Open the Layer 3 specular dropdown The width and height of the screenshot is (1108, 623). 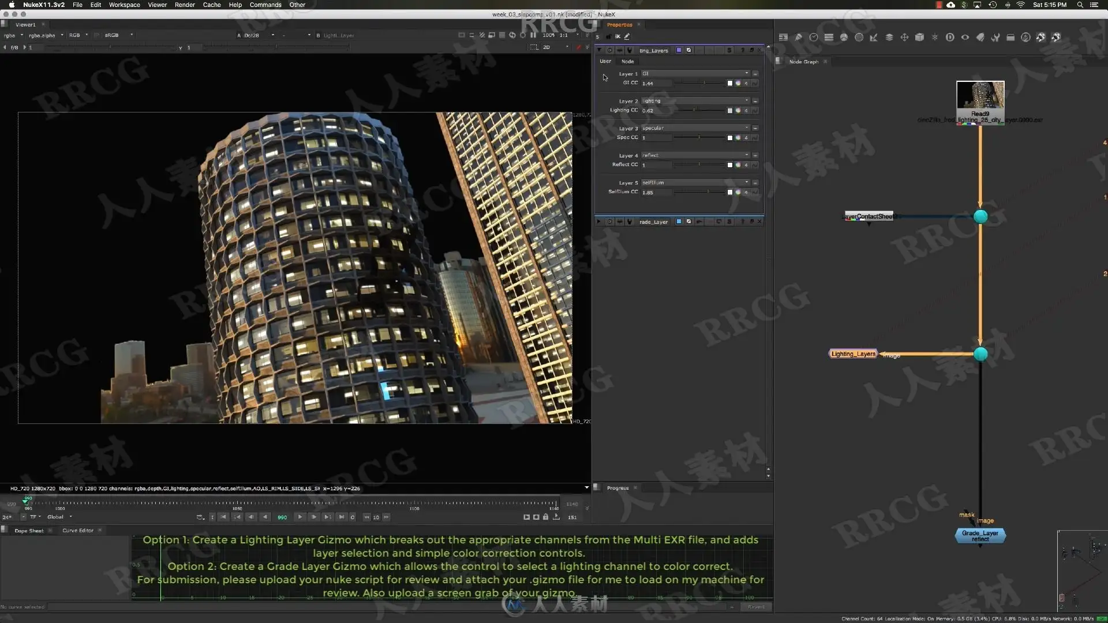click(695, 127)
